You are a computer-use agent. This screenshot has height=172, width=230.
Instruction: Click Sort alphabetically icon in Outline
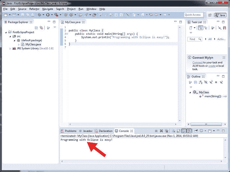(x=200, y=82)
